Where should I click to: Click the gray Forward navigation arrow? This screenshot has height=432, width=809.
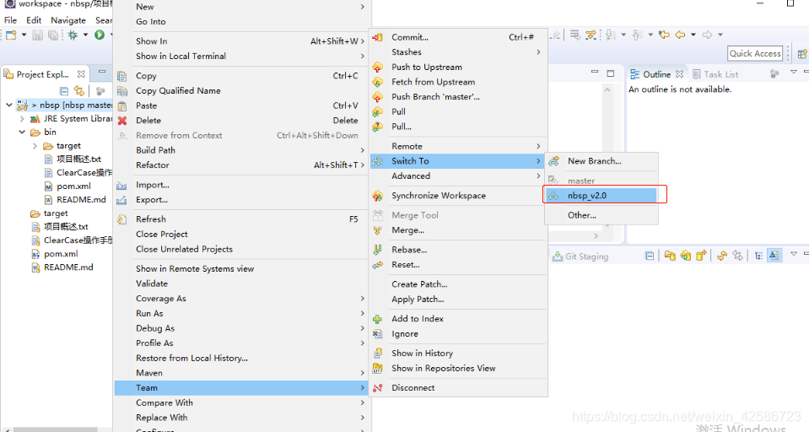click(x=707, y=35)
